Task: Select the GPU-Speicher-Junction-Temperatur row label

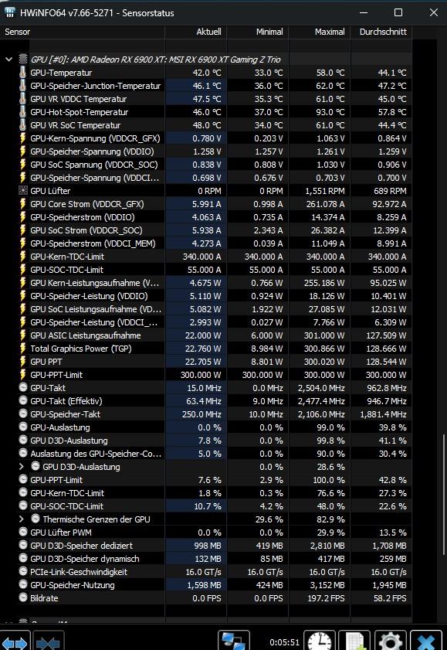Action: (x=95, y=86)
